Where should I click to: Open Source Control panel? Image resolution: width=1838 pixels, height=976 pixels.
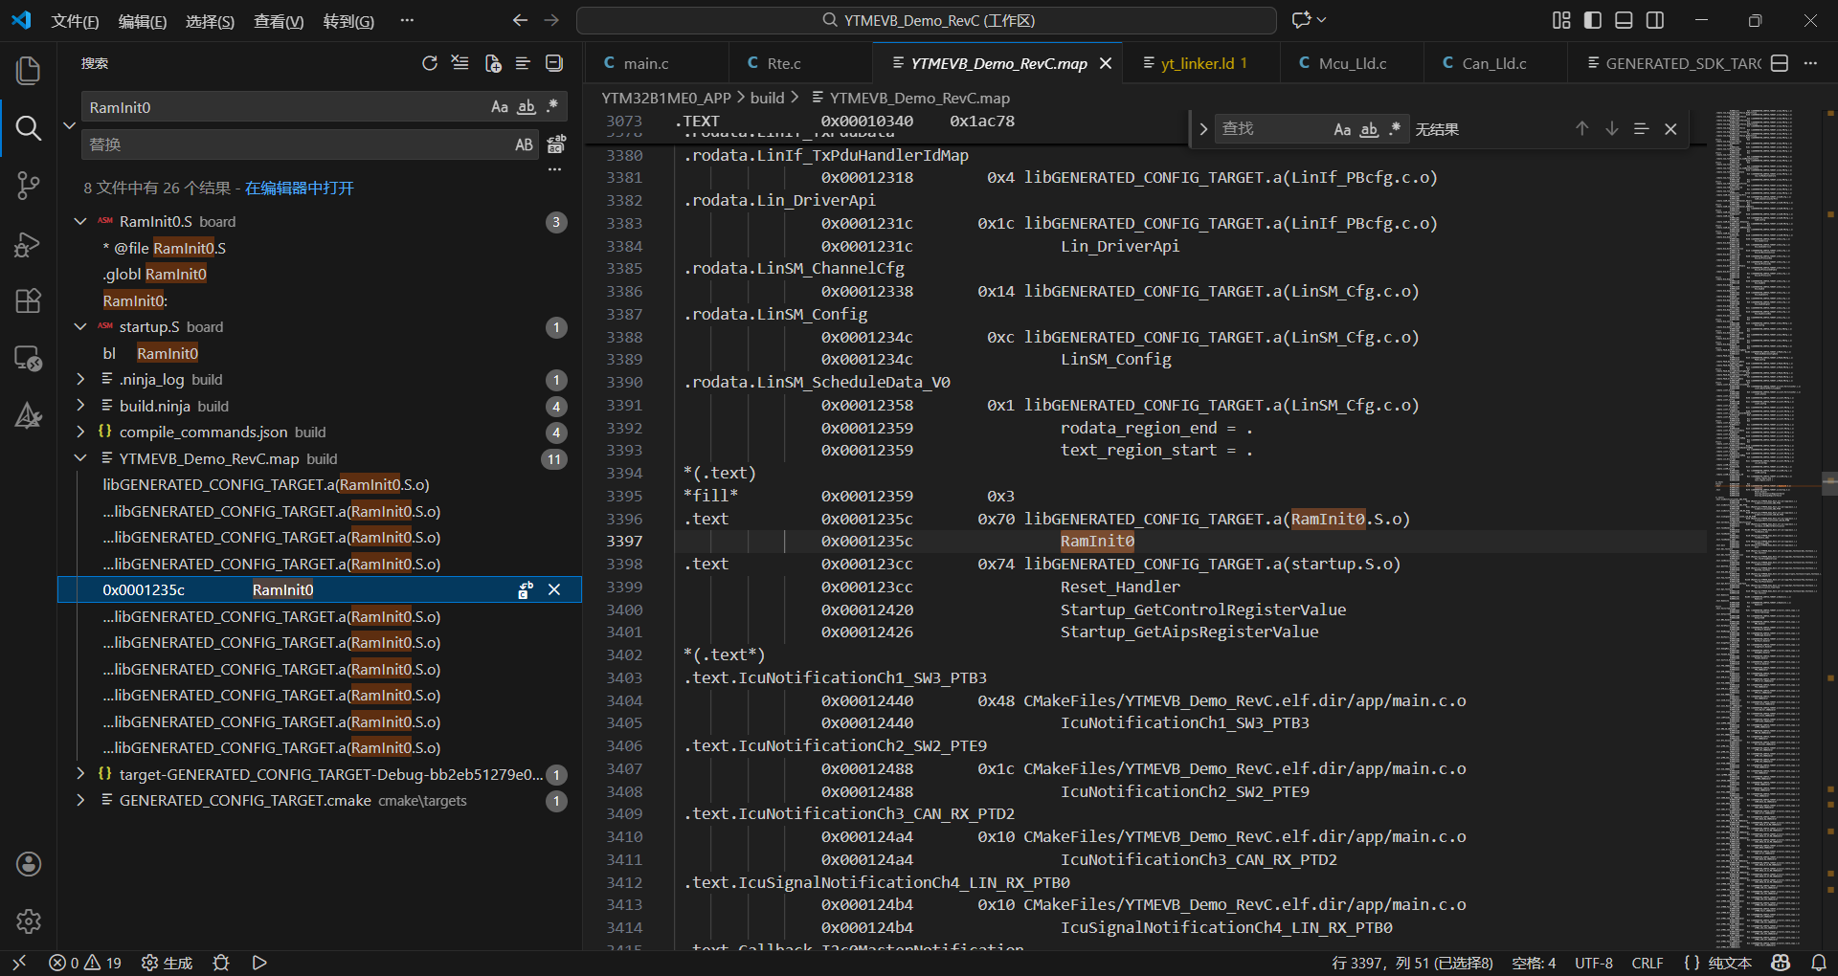coord(28,186)
